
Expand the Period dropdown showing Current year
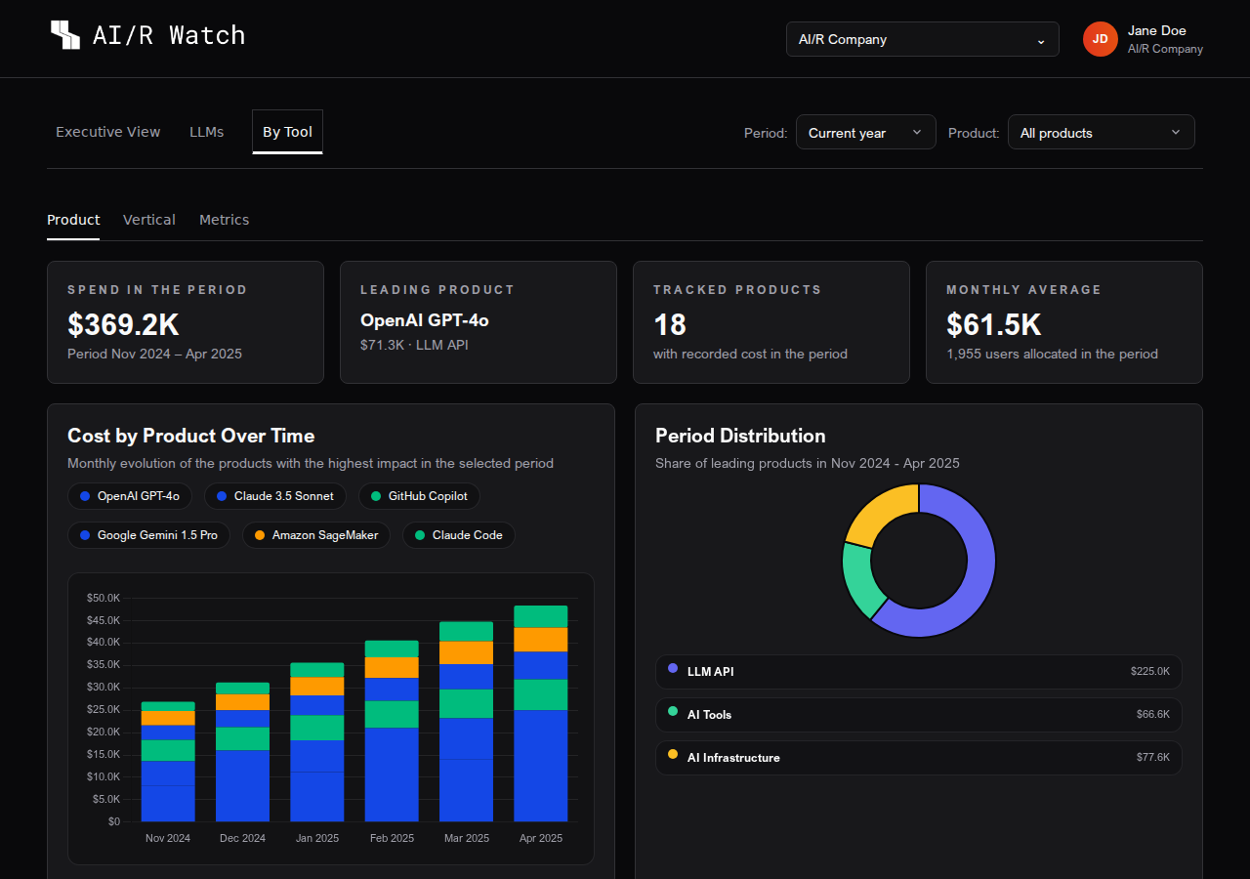pyautogui.click(x=866, y=133)
